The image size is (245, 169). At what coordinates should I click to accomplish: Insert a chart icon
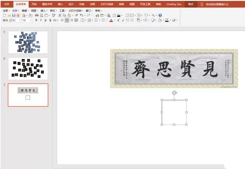click(x=97, y=15)
